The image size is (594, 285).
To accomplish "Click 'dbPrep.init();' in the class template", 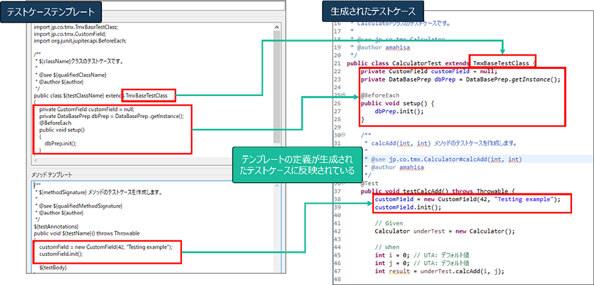I will [61, 144].
